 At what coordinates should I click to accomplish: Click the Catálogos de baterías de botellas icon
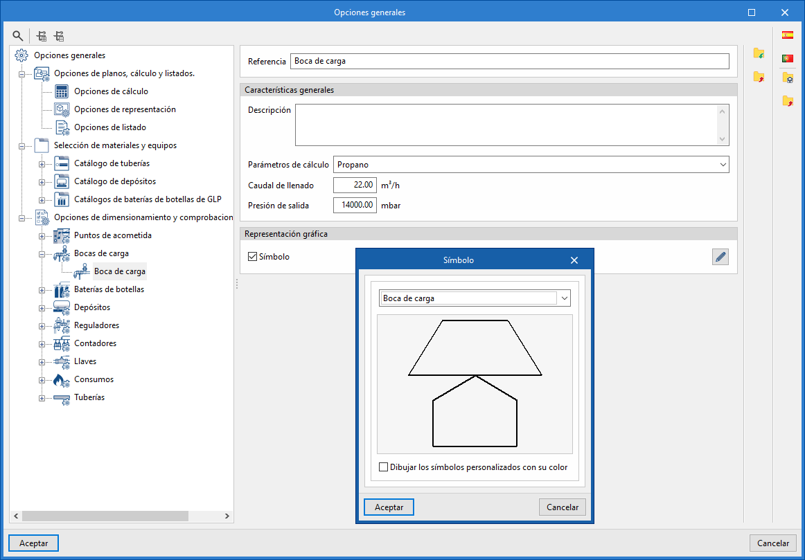click(62, 199)
